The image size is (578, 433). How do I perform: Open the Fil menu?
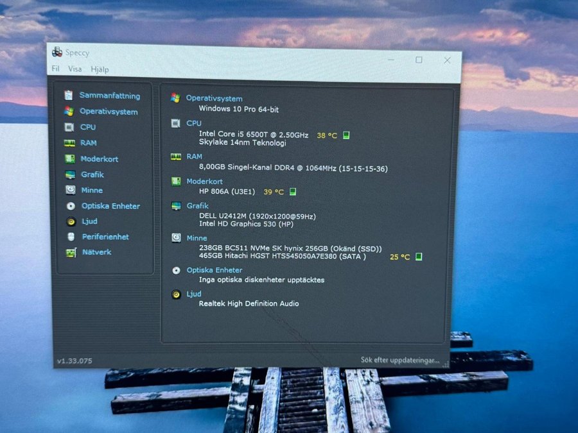(x=56, y=69)
